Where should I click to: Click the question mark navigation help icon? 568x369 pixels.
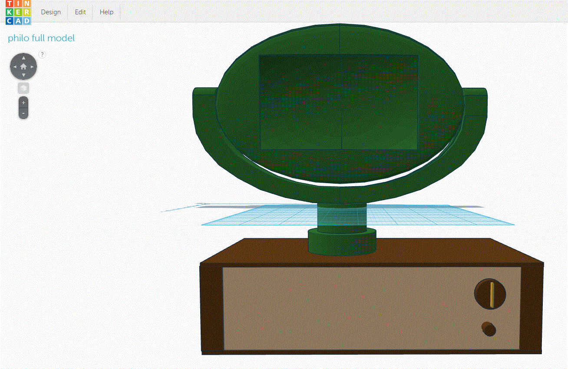tap(42, 55)
